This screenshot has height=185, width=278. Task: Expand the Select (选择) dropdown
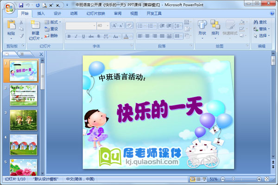click(x=261, y=36)
